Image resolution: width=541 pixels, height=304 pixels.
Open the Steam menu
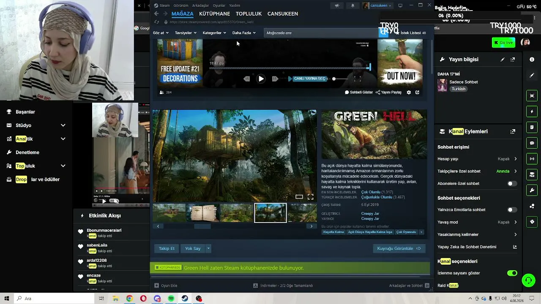[164, 5]
